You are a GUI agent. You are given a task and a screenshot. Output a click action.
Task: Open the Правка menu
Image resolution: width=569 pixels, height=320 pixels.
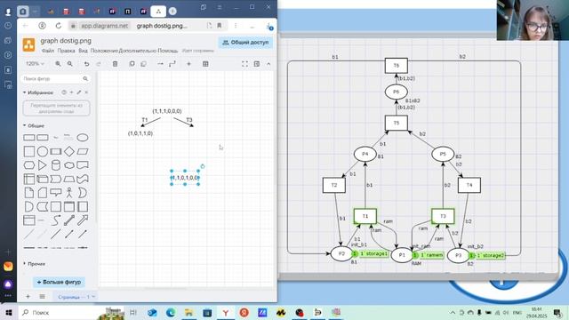[x=66, y=51]
